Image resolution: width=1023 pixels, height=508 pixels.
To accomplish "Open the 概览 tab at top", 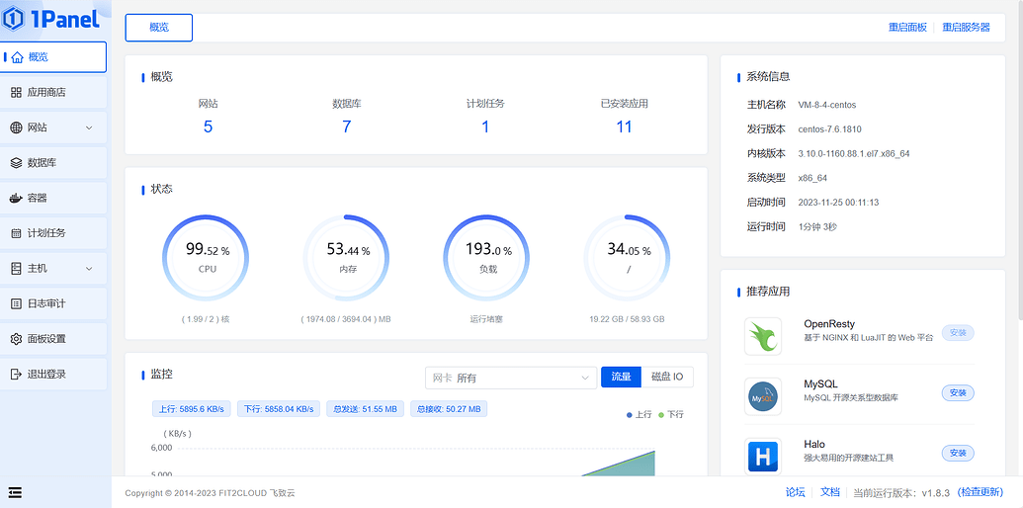I will 159,28.
